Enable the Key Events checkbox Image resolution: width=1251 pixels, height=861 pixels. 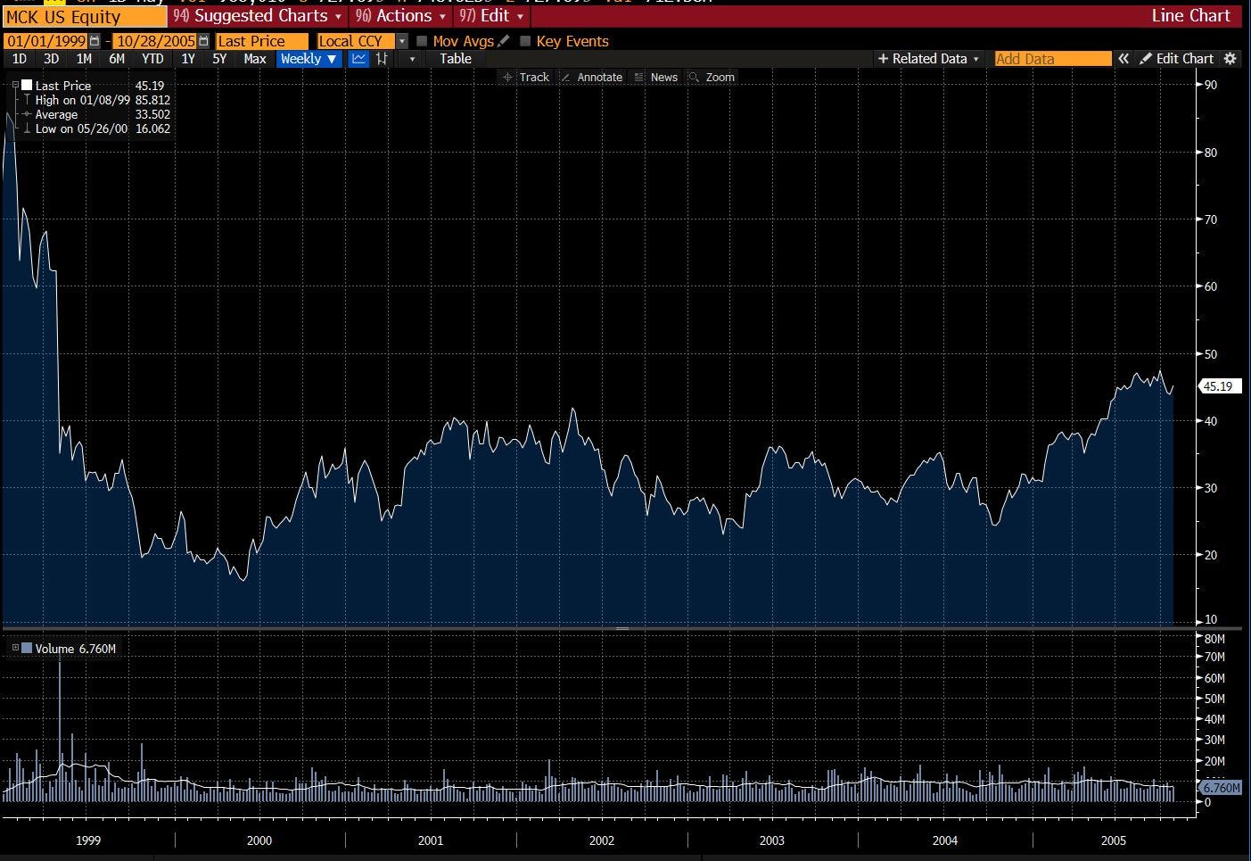[x=525, y=41]
